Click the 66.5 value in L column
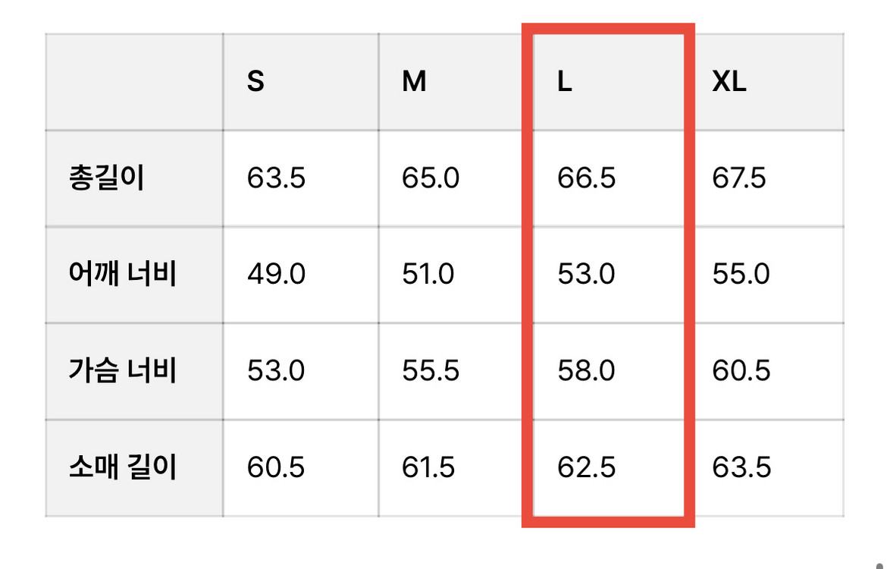The height and width of the screenshot is (569, 890). click(x=587, y=179)
